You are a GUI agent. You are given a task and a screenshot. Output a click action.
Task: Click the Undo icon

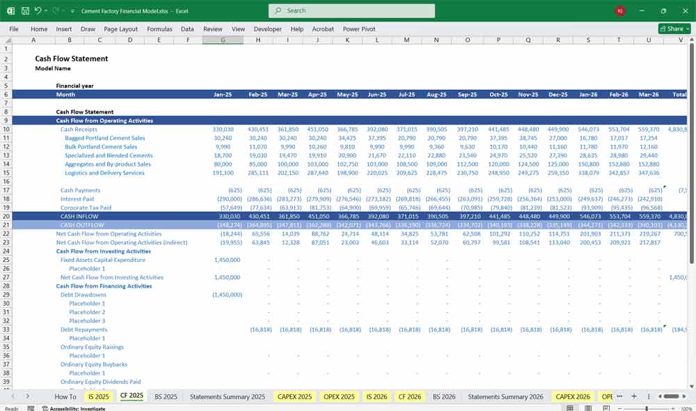(38, 10)
